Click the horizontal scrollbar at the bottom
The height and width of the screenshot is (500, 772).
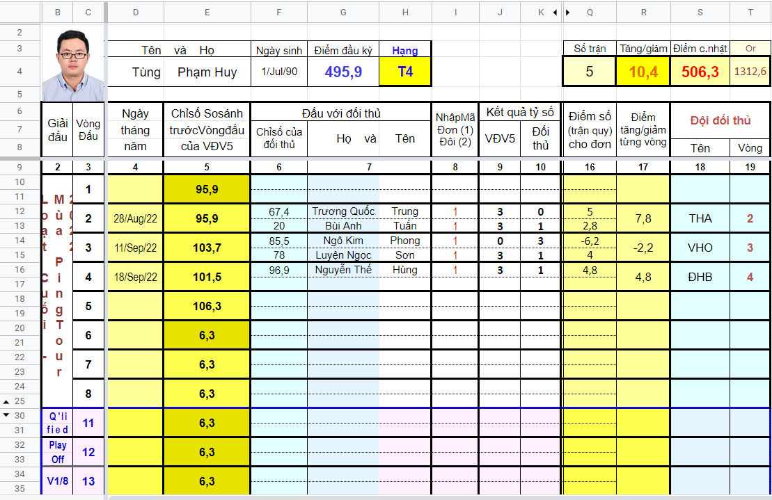pos(440,497)
